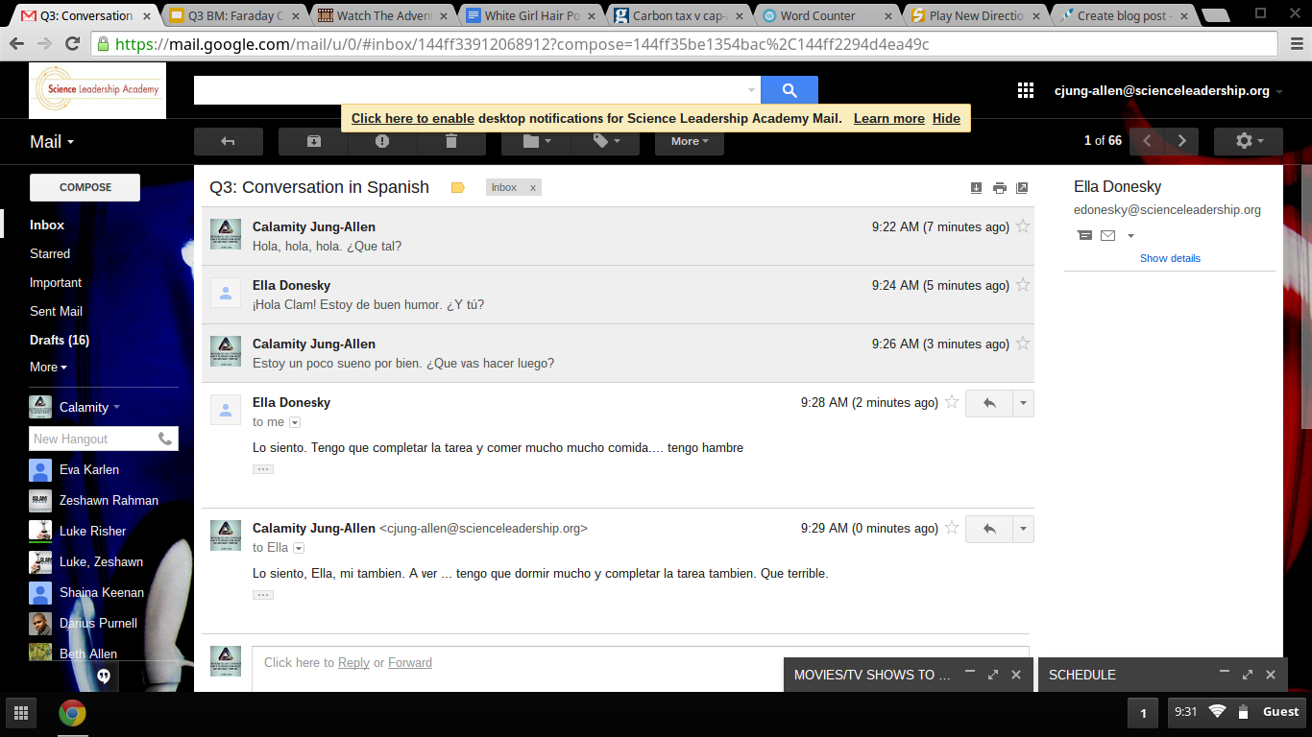Star the 9:22 AM message from Calamity
The height and width of the screenshot is (737, 1312).
[x=1023, y=226]
